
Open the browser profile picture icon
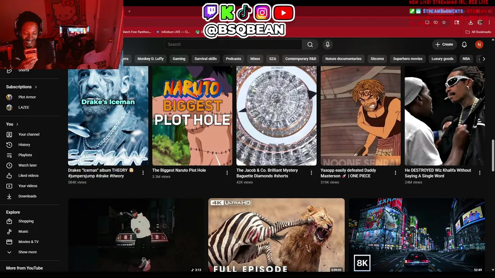tap(480, 22)
